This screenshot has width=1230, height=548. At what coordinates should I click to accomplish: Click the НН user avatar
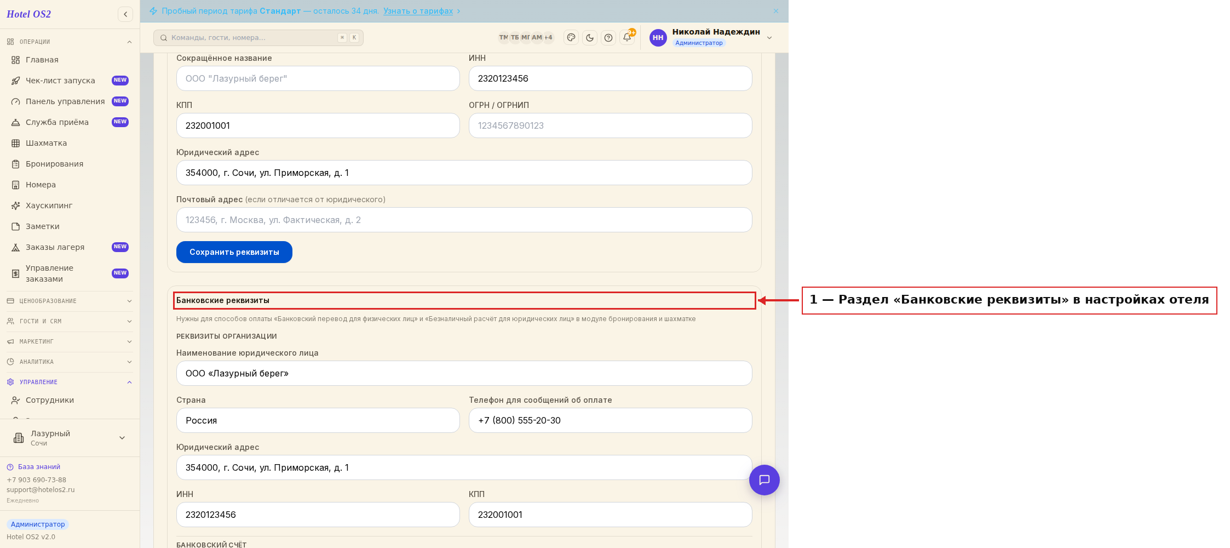[x=658, y=38]
